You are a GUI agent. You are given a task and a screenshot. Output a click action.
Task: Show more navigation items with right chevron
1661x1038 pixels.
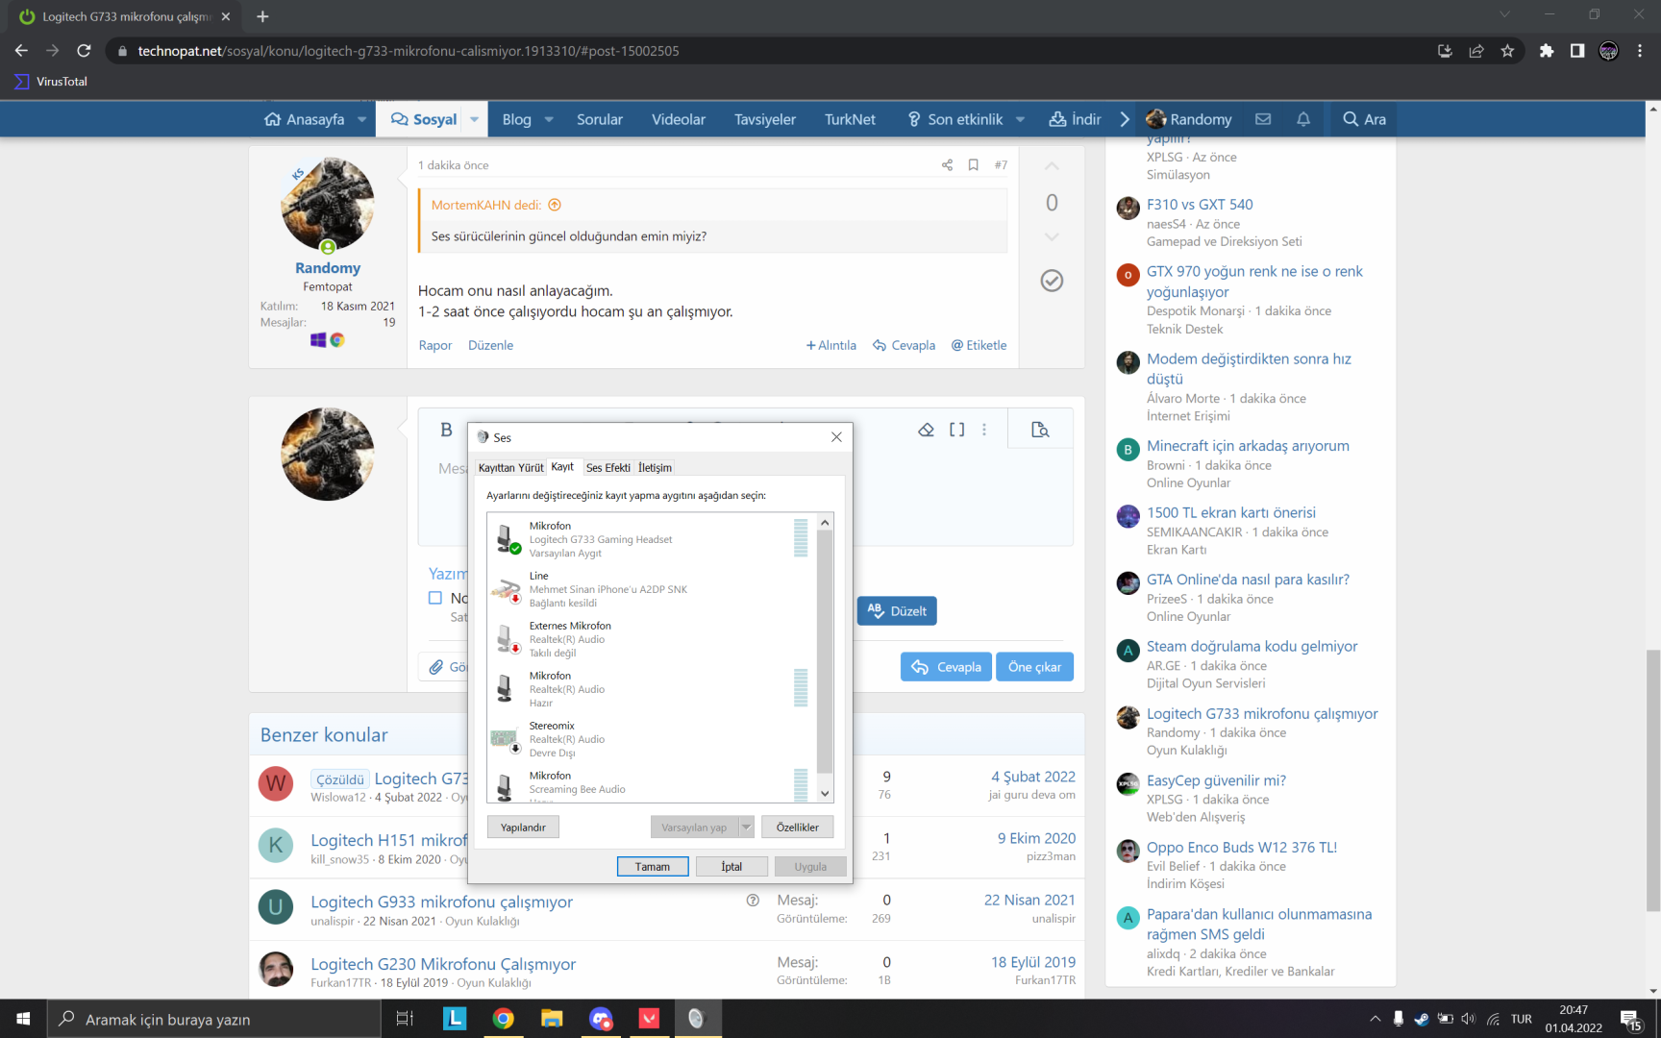pyautogui.click(x=1124, y=119)
